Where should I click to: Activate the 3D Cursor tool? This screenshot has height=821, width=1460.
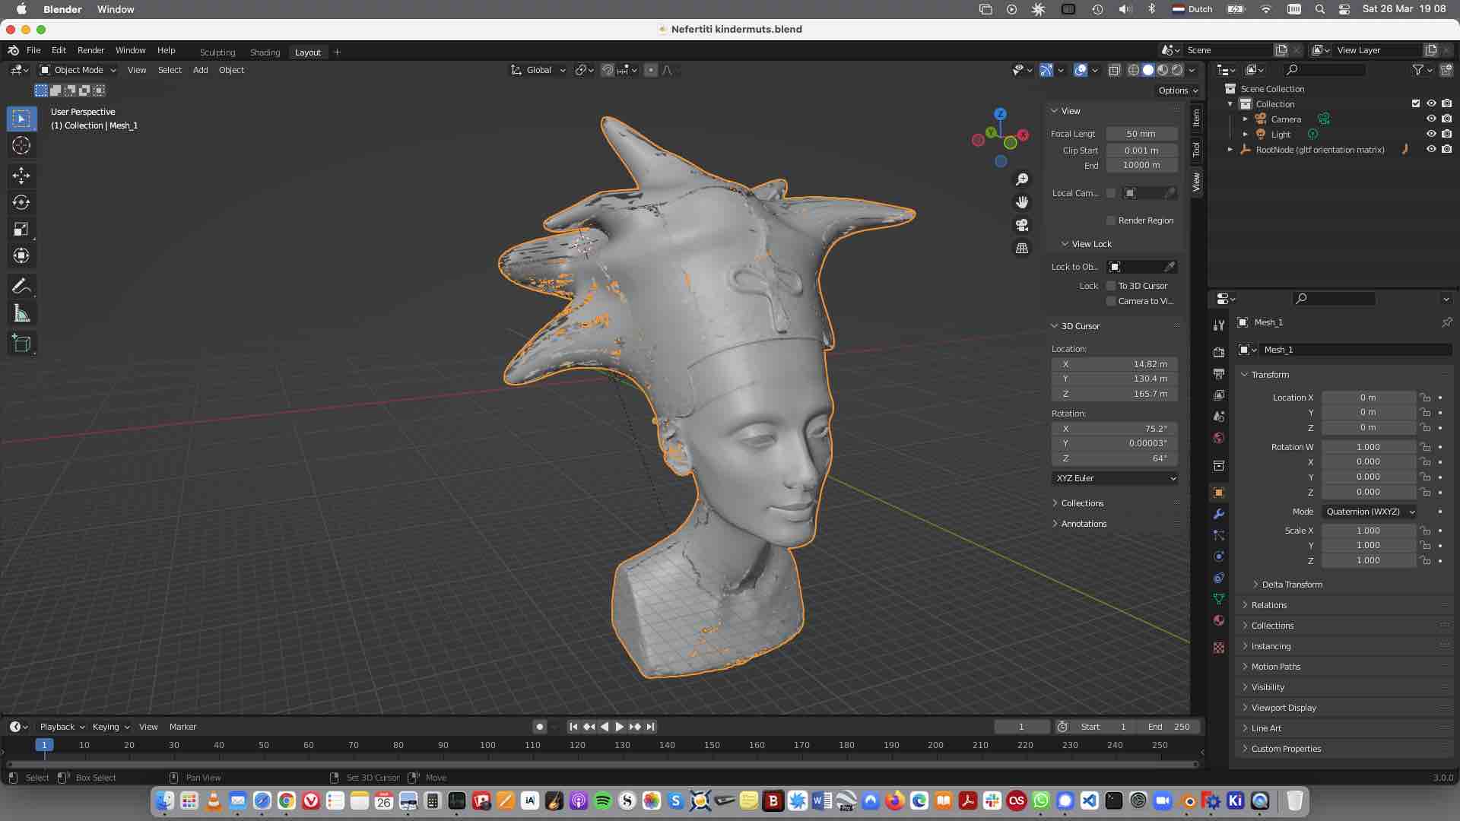[21, 145]
